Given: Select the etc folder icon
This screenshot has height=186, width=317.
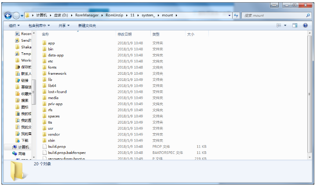Looking at the screenshot, I should coord(44,61).
